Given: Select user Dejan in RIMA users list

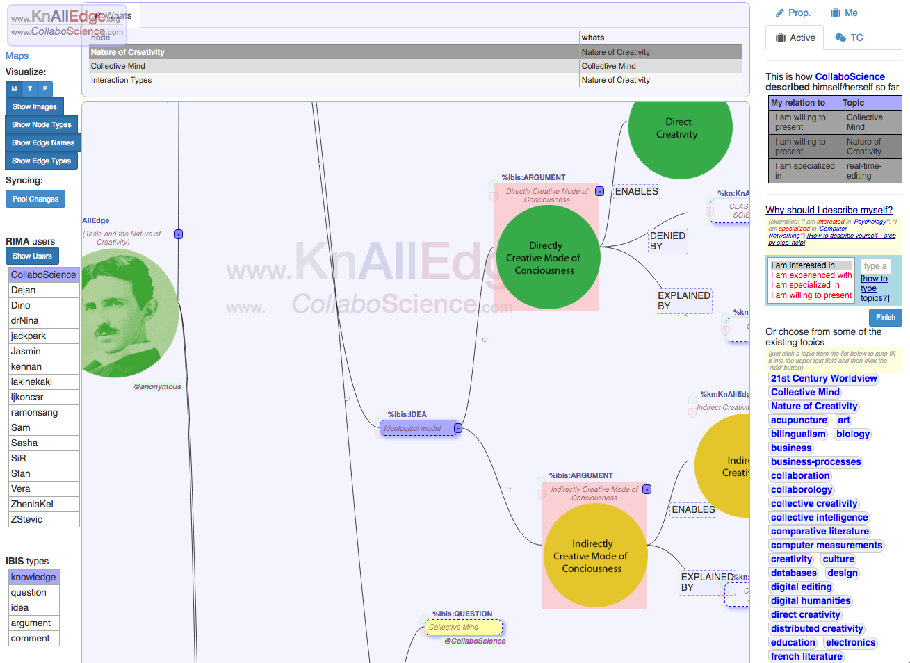Looking at the screenshot, I should click(x=24, y=290).
